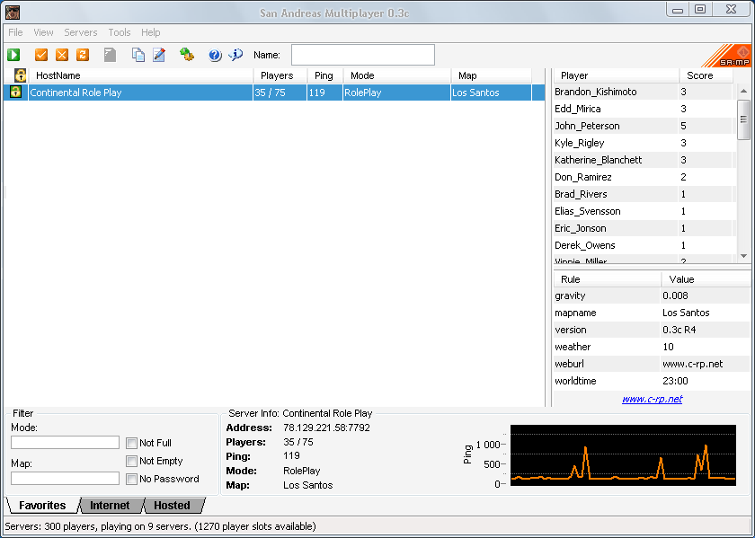Click the gravity rule row
Screen dimensions: 755x538
(652, 295)
